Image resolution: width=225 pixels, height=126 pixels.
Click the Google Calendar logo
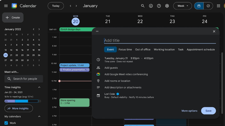(x=14, y=6)
